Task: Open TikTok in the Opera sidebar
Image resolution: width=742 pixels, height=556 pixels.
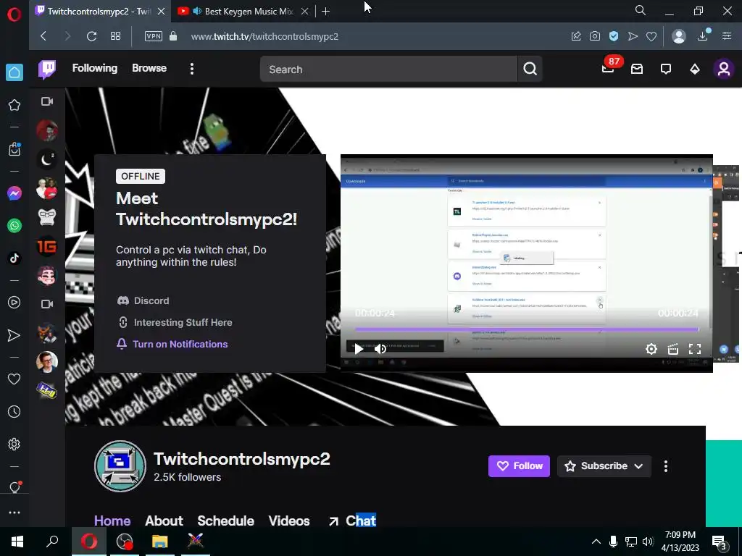Action: pos(14,258)
